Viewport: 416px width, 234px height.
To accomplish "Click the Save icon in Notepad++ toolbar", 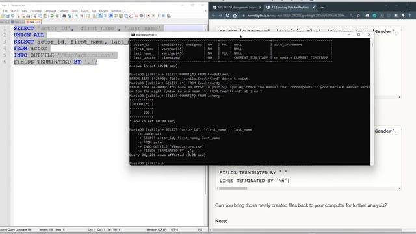I will click(7, 16).
